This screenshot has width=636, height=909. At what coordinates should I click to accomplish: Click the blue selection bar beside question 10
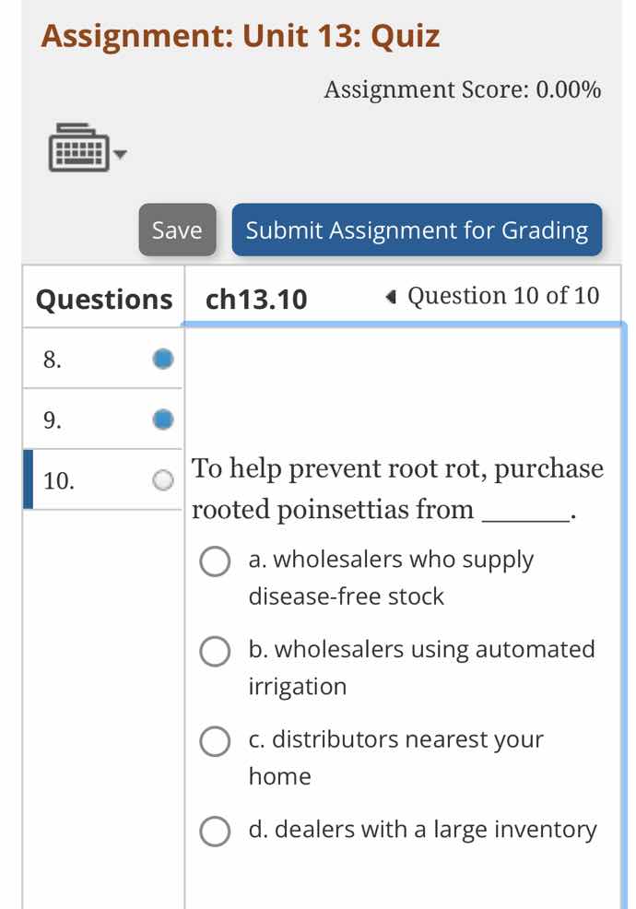[29, 479]
